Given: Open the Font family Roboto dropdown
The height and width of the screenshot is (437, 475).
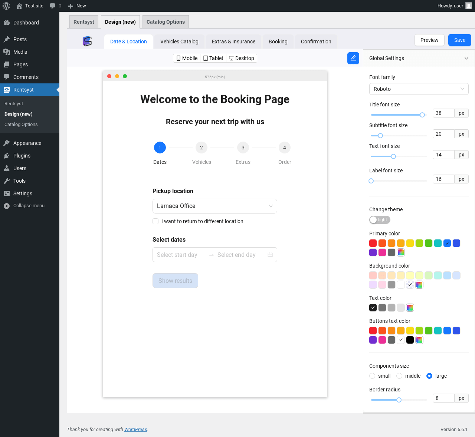Looking at the screenshot, I should tap(419, 89).
